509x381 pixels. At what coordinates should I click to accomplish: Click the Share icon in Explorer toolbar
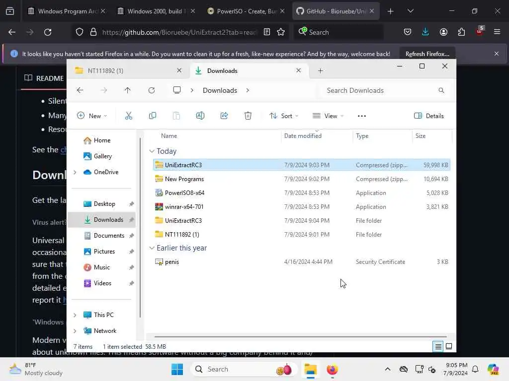coord(224,116)
